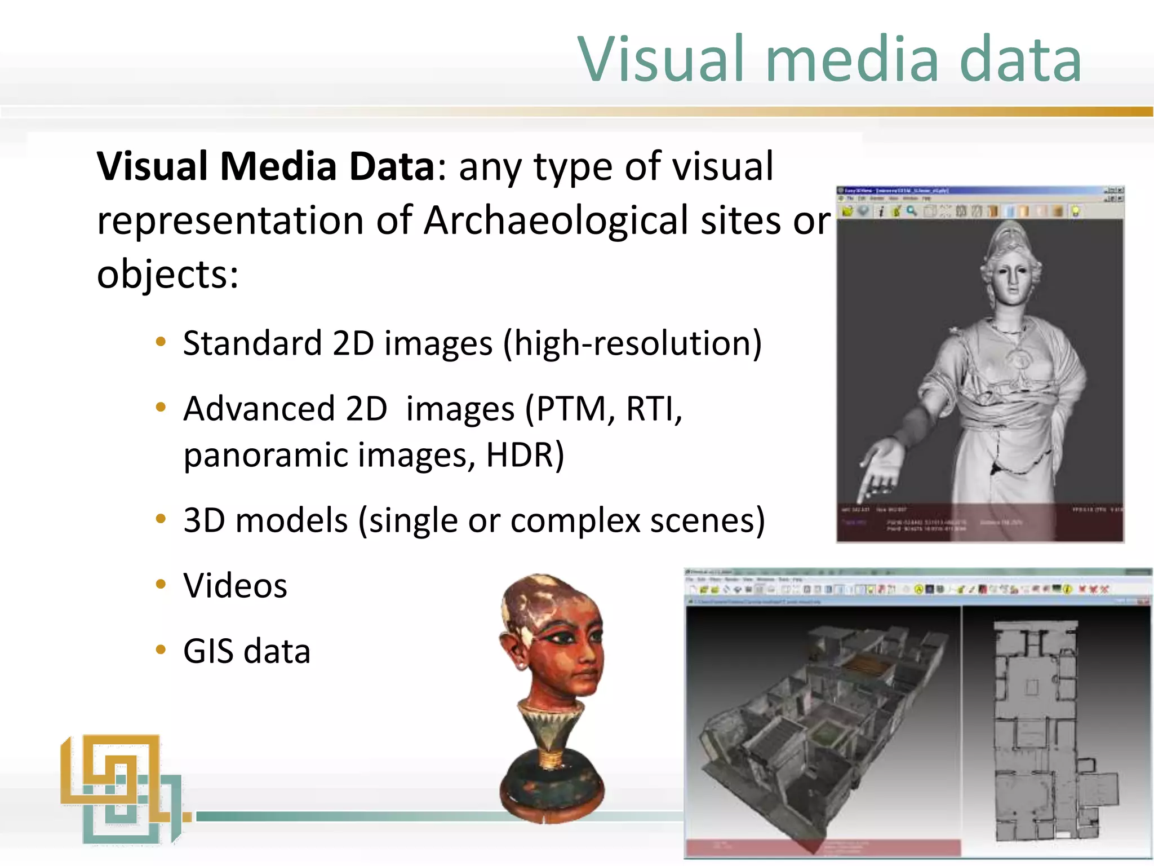Click first red X delete icon in MeshLab
The height and width of the screenshot is (866, 1154).
tap(1082, 589)
